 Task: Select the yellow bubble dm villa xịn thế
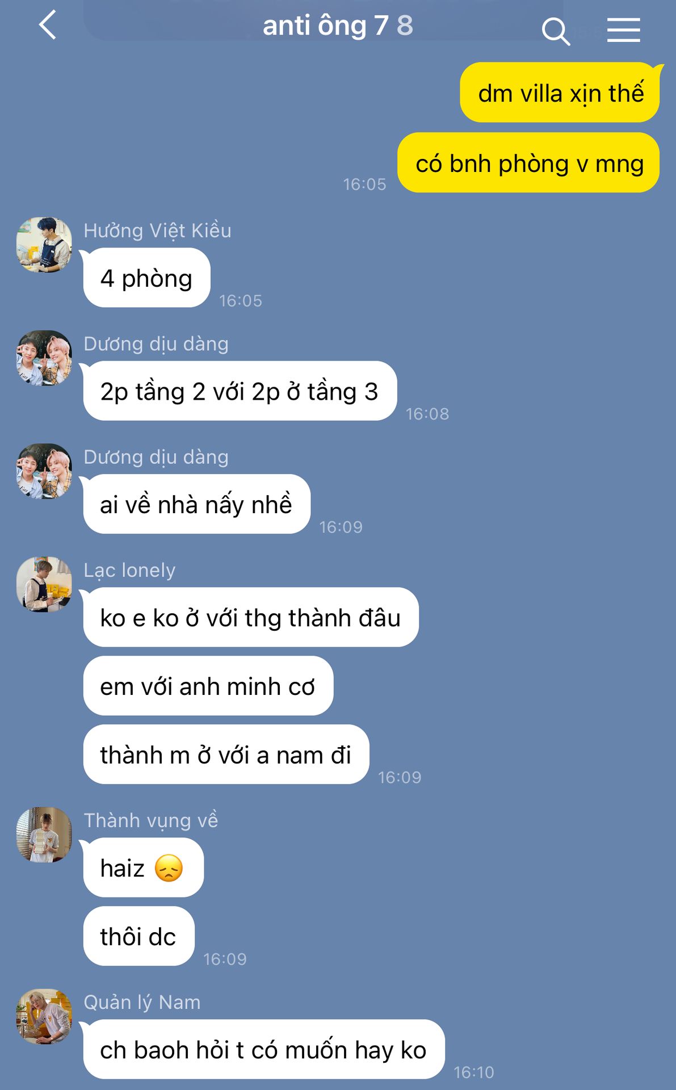(560, 93)
